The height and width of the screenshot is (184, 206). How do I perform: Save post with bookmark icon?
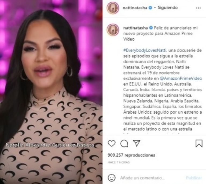(199, 143)
